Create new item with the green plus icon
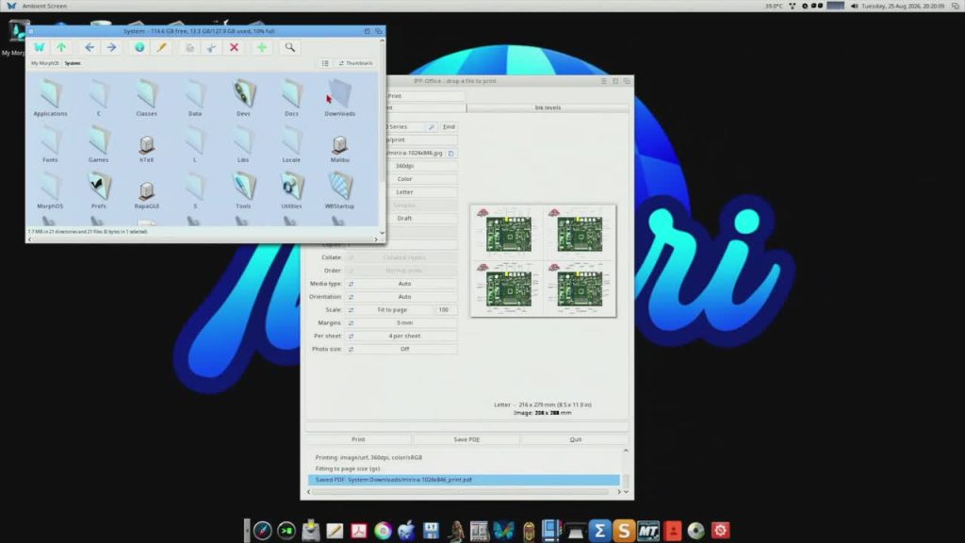 (x=262, y=47)
